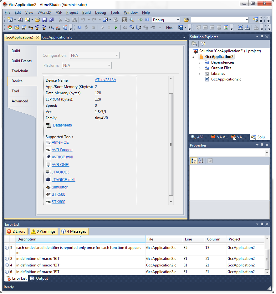Switch to the GccApplication2.c tab

(x=57, y=37)
